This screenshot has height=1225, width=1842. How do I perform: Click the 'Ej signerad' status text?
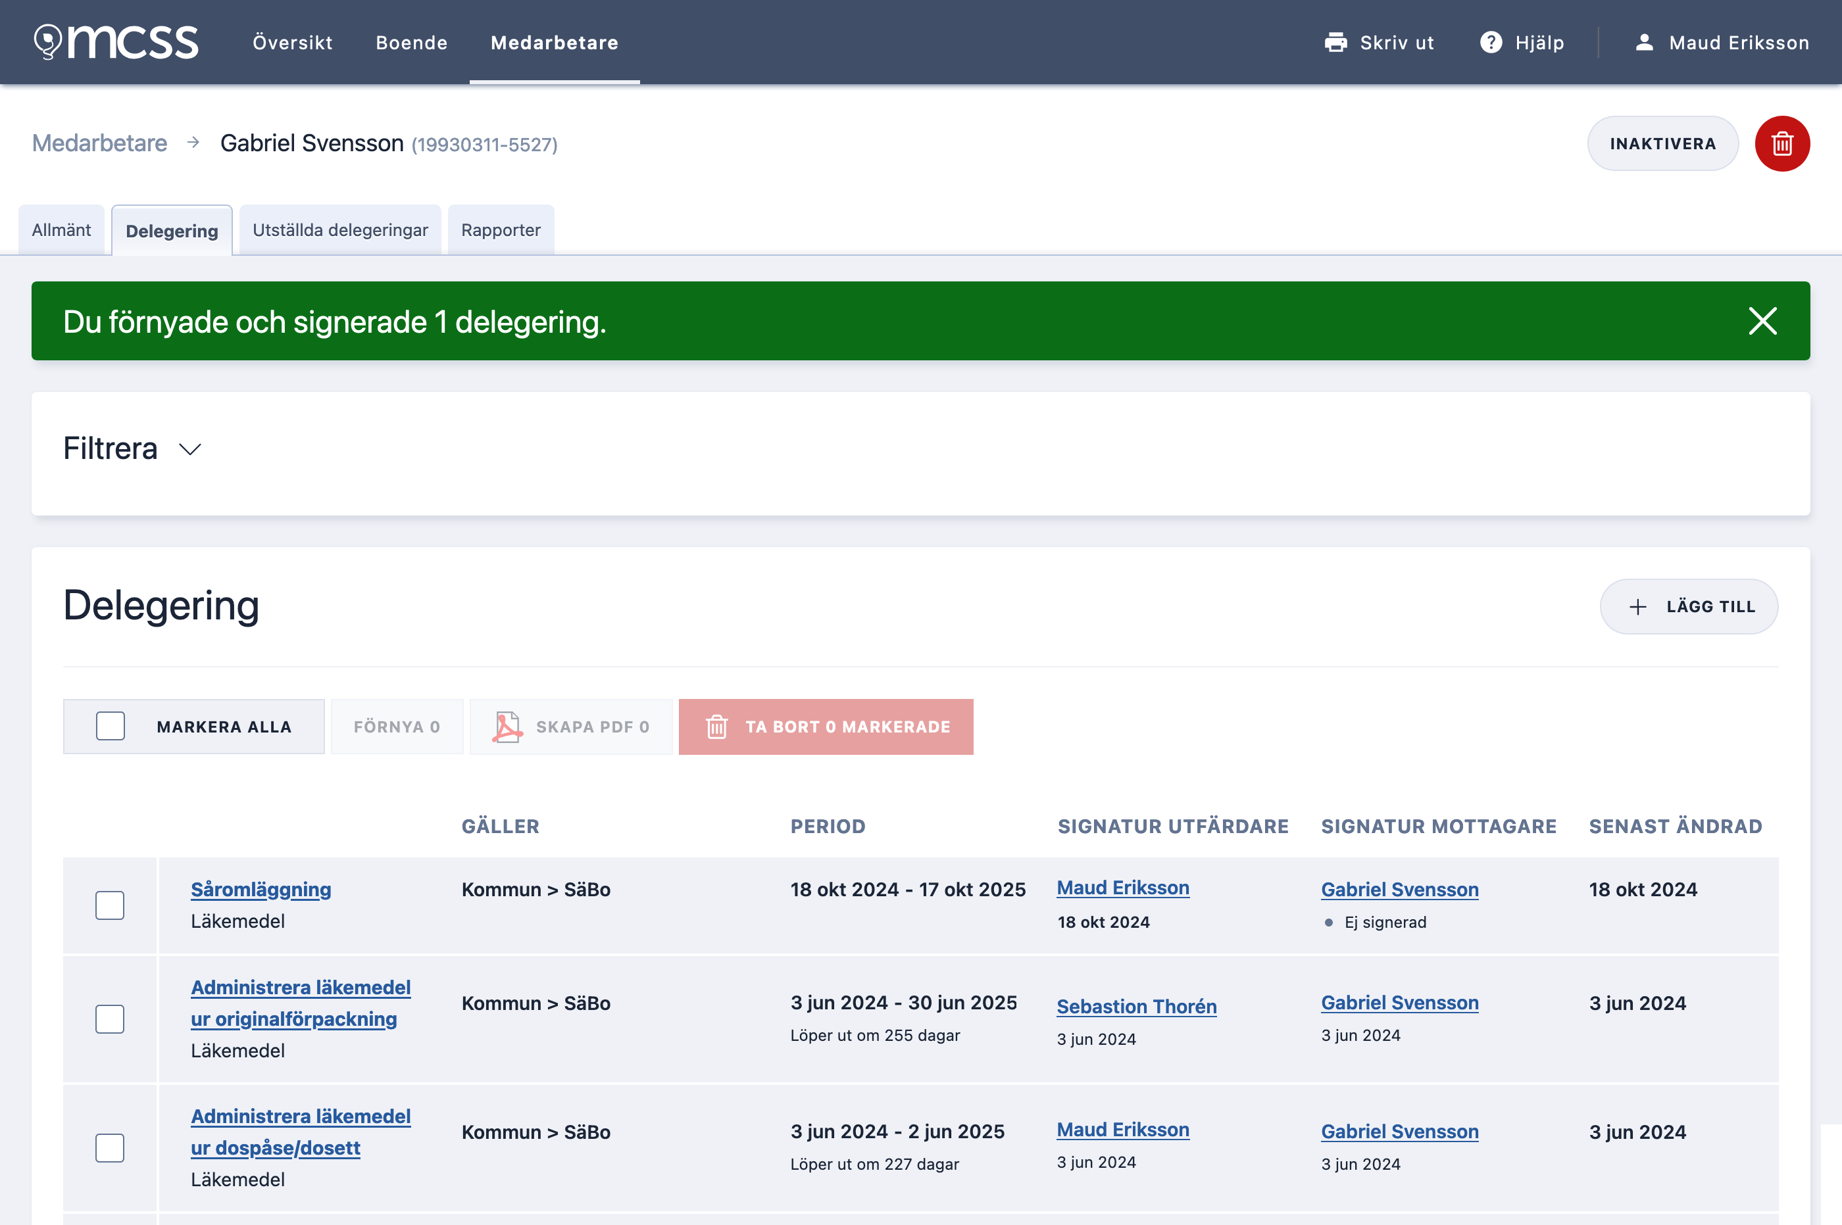[x=1385, y=923]
